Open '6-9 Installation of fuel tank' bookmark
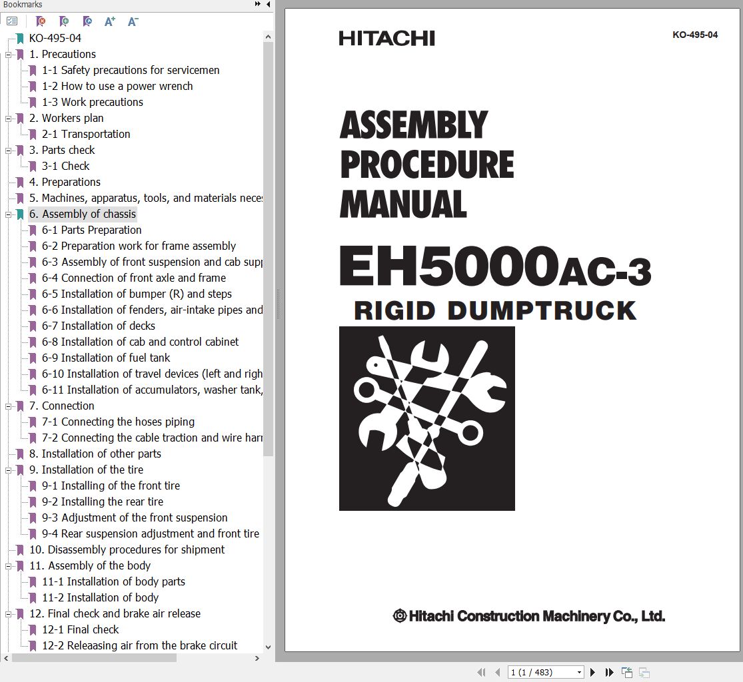Viewport: 743px width, 682px height. point(106,358)
